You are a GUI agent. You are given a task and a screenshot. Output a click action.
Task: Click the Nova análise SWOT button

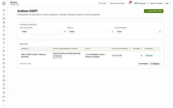click(153, 11)
